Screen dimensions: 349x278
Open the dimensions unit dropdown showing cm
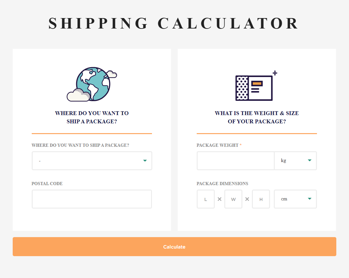tap(295, 199)
